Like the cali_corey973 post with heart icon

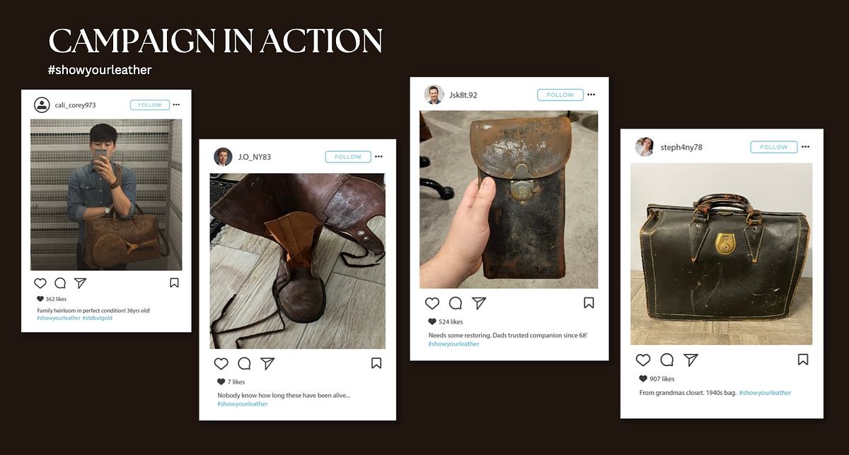pyautogui.click(x=40, y=283)
